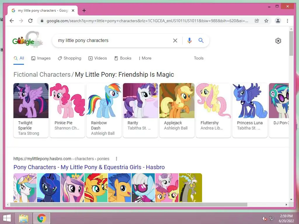Click the horizontal scrollbar thumb
The width and height of the screenshot is (299, 224).
pyautogui.click(x=129, y=204)
